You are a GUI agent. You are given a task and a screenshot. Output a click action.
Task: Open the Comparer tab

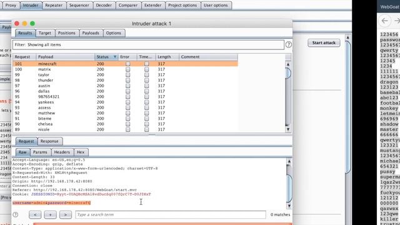point(128,6)
